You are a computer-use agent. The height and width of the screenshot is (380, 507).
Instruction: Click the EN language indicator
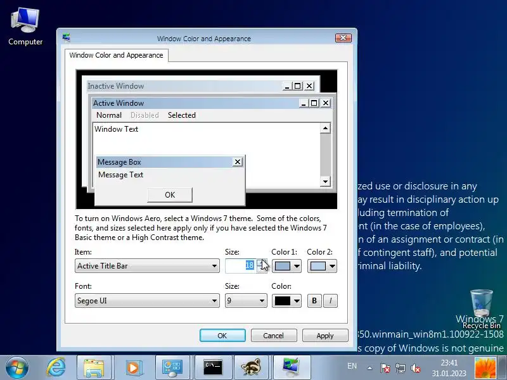pyautogui.click(x=352, y=366)
